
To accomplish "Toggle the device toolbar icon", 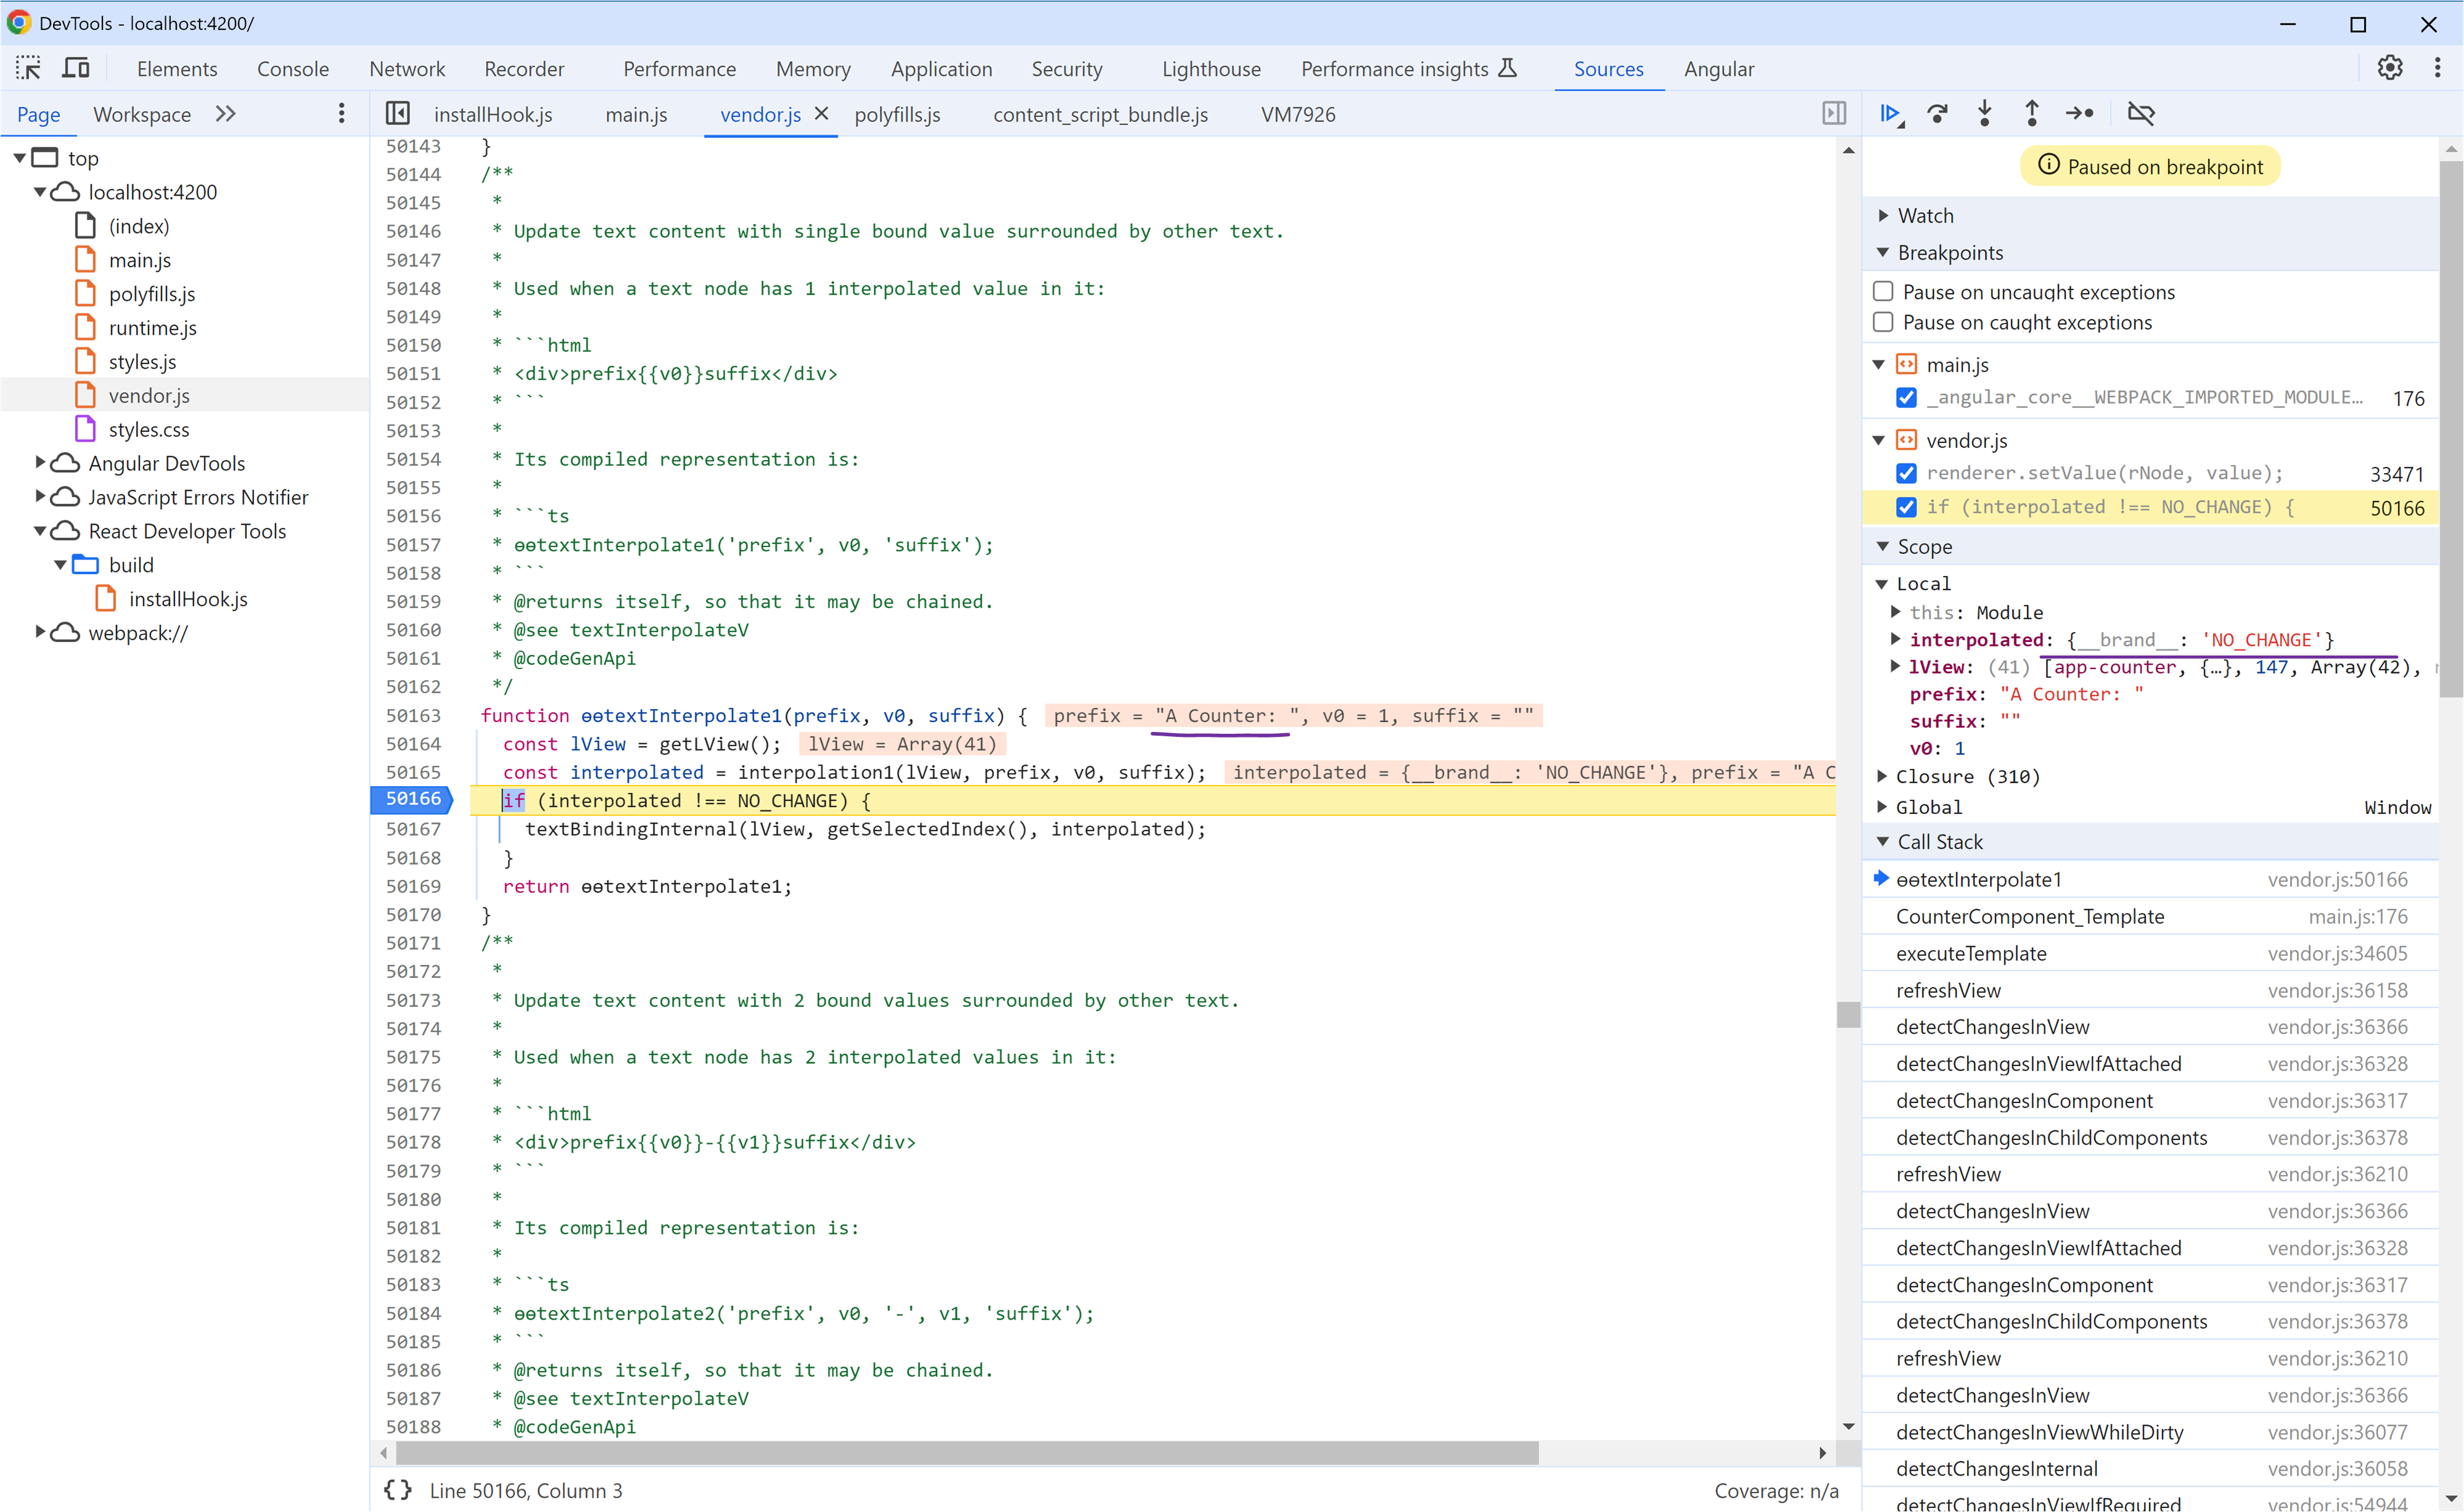I will pyautogui.click(x=76, y=68).
